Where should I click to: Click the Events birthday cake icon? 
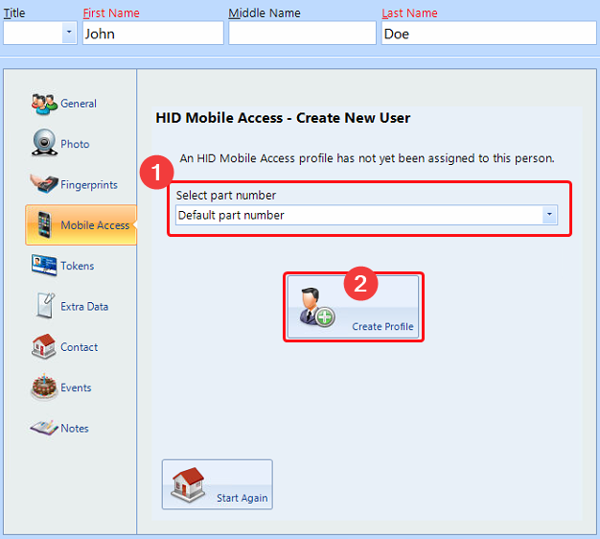pyautogui.click(x=44, y=387)
